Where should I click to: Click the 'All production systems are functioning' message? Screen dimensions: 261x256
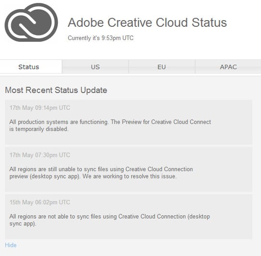pyautogui.click(x=110, y=125)
